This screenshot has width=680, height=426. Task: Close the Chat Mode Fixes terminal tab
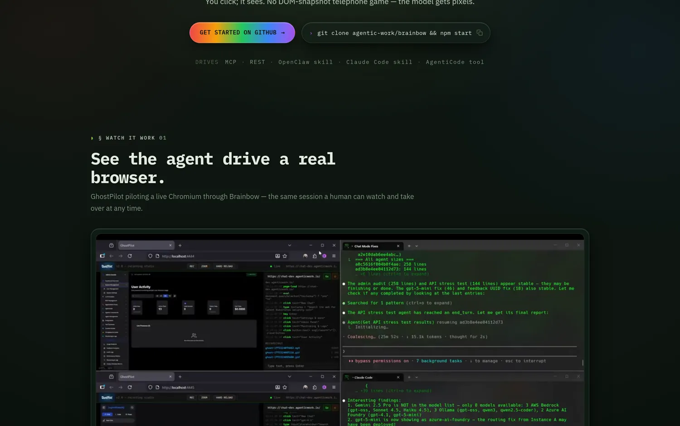click(x=398, y=246)
